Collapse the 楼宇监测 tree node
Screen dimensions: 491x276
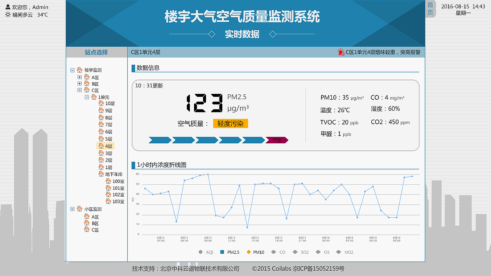72,70
